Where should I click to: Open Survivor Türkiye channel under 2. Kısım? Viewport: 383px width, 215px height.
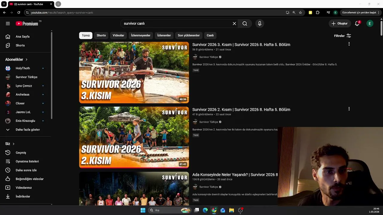209,122
